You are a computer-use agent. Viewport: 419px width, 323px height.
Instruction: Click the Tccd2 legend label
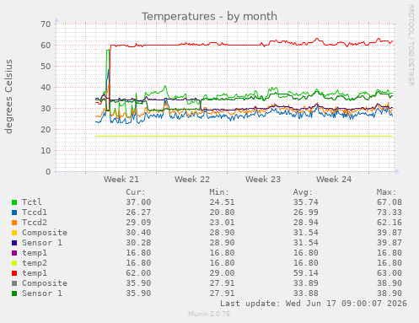pos(35,223)
